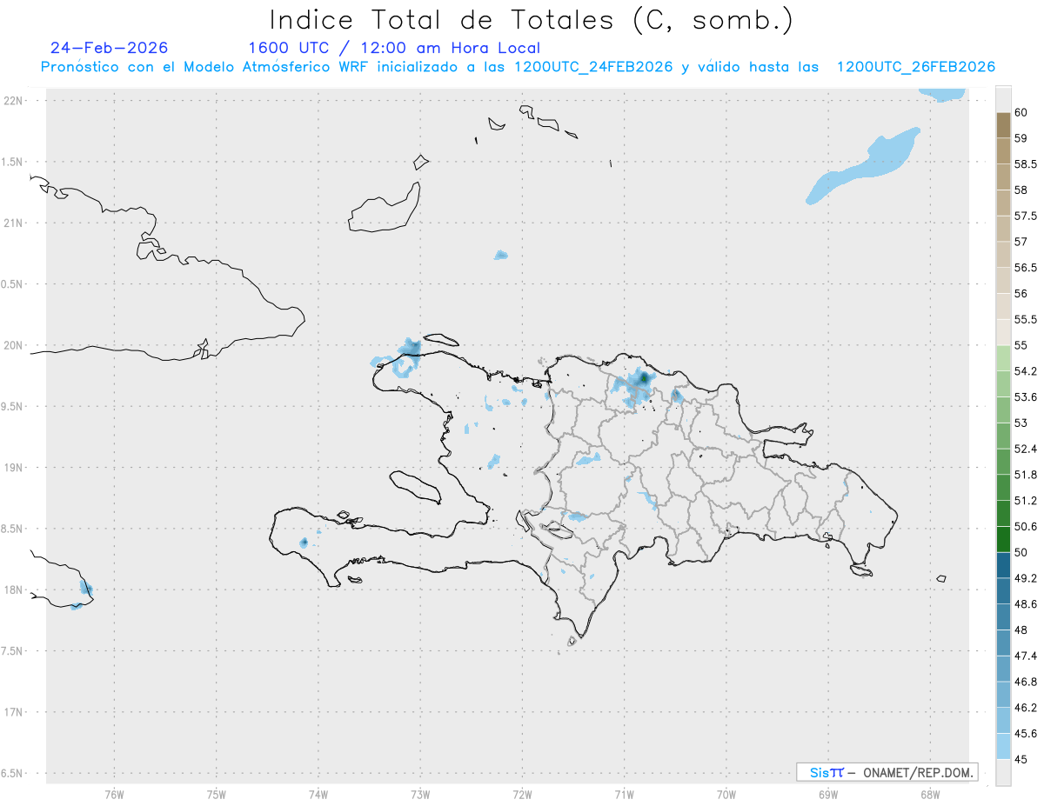Click the '17N' latitude label
1044x806 pixels.
13,712
